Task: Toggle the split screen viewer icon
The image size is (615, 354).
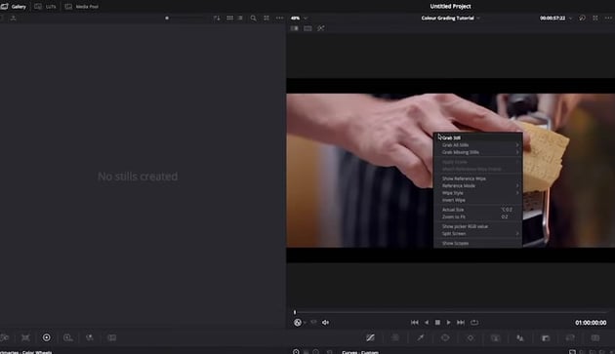Action: point(307,28)
